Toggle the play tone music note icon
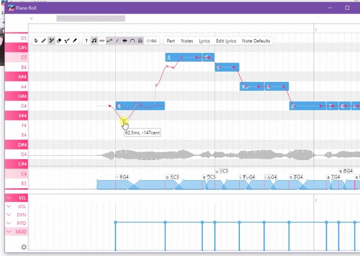Screen dimensions: 360x256 coord(94,40)
